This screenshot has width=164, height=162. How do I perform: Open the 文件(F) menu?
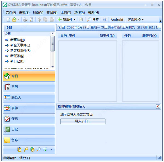(x=11, y=13)
